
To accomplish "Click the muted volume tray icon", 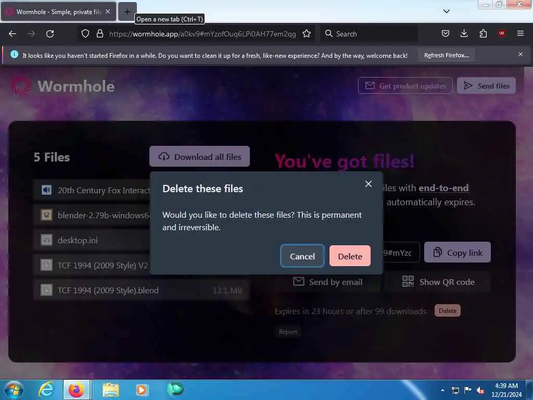I will tap(480, 391).
